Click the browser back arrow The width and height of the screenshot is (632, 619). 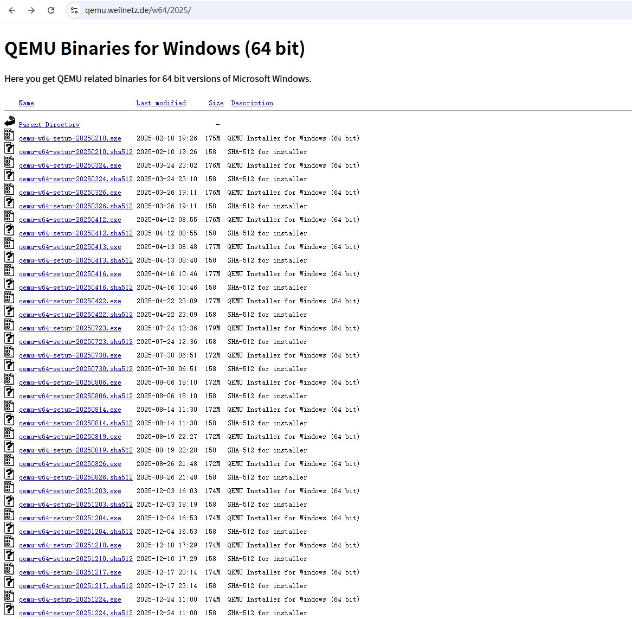[x=12, y=10]
